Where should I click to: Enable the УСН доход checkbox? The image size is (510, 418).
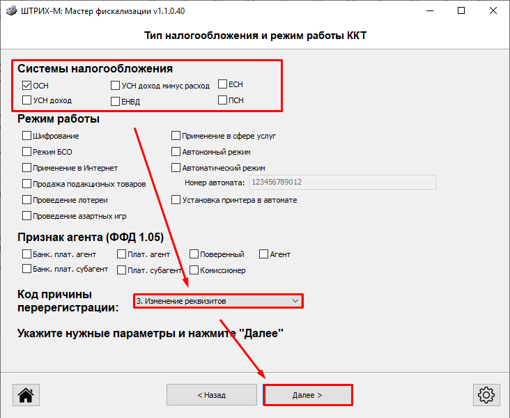point(27,100)
